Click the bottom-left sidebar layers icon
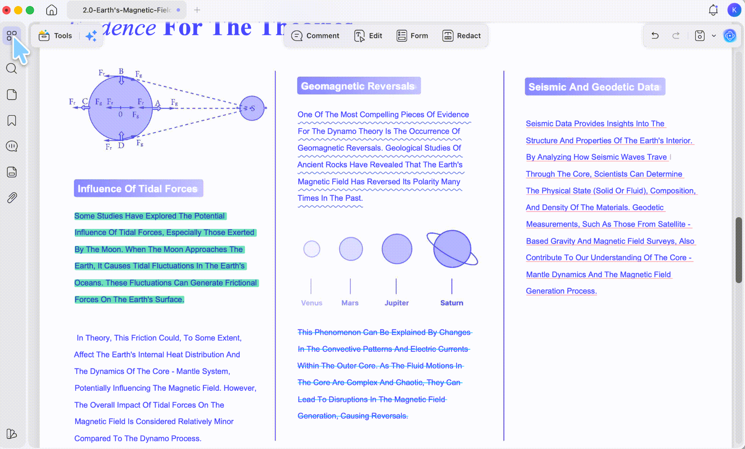This screenshot has height=449, width=745. 12,434
